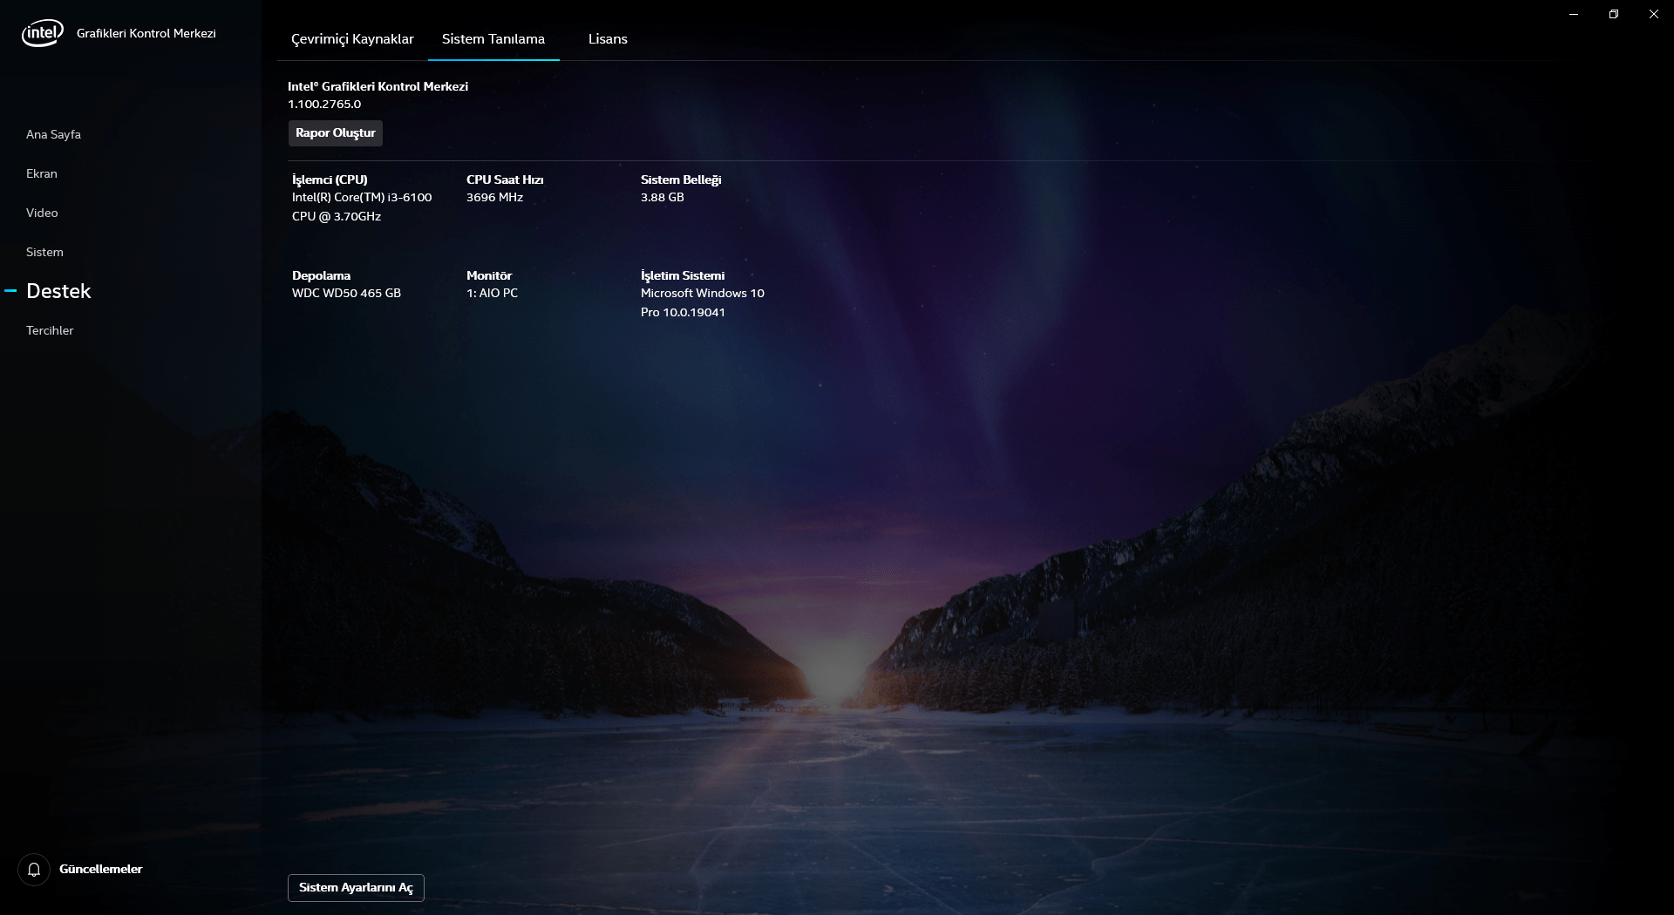Open the Video section
This screenshot has height=915, width=1674.
click(x=42, y=213)
